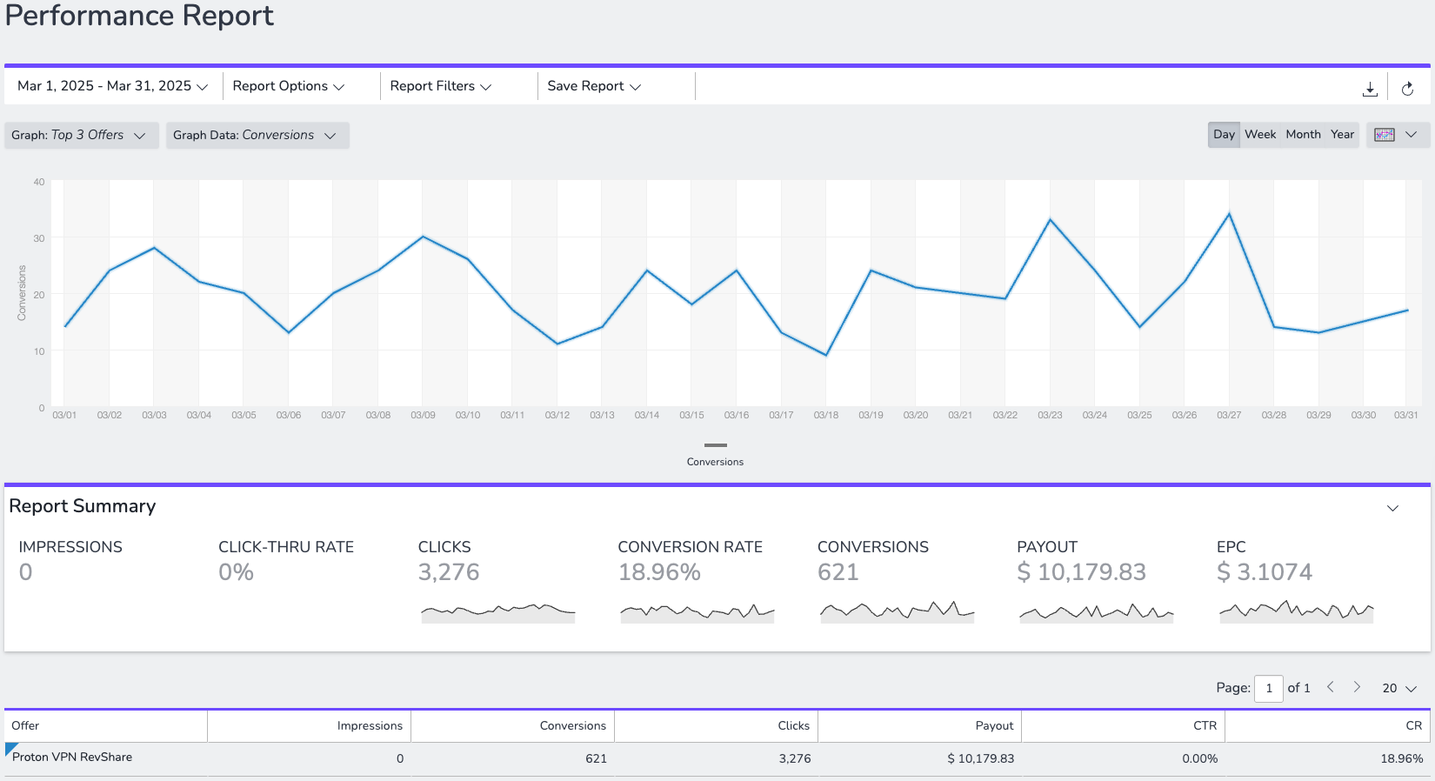Open the Graph: Top 3 Offers dropdown
The width and height of the screenshot is (1435, 781).
tap(81, 135)
